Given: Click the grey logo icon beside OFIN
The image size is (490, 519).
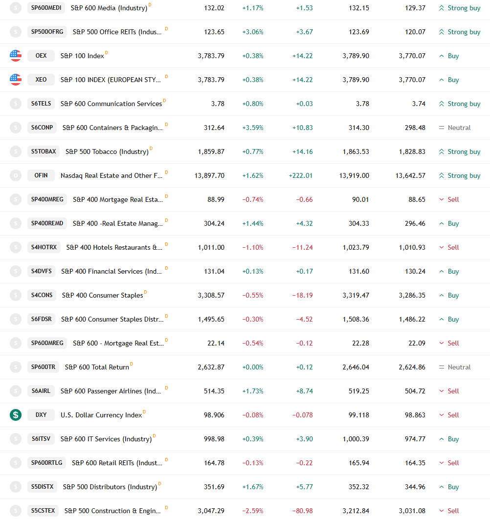Looking at the screenshot, I should click(16, 175).
